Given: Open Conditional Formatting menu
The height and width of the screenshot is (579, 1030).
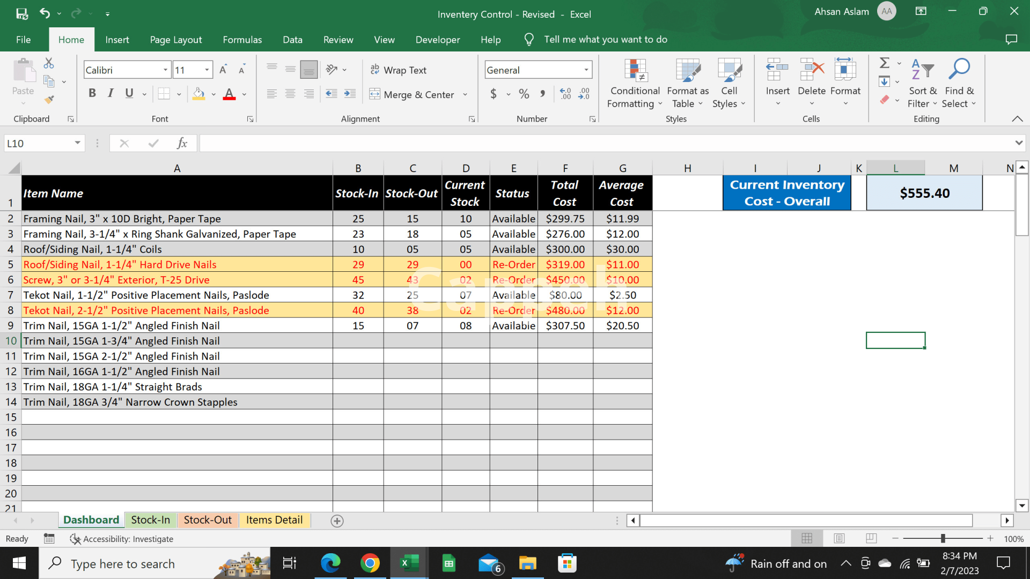Looking at the screenshot, I should pyautogui.click(x=635, y=83).
